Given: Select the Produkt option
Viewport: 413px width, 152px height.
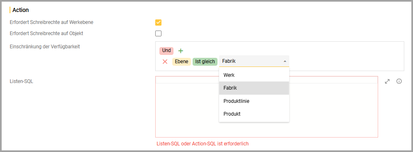Looking at the screenshot, I should coord(254,114).
